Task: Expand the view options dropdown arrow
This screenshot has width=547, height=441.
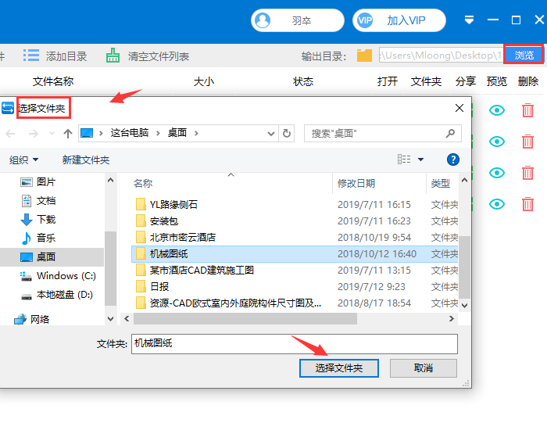Action: tap(420, 160)
